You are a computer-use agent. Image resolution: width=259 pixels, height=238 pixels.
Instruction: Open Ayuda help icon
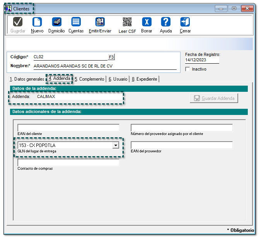coord(166,23)
